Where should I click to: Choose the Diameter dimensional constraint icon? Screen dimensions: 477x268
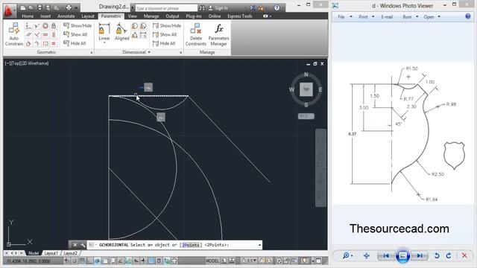[143, 26]
